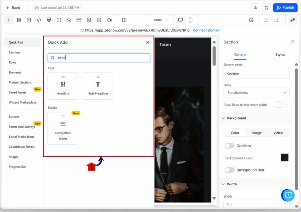Click the save disk icon
This screenshot has height=212, width=301.
coord(267,8)
